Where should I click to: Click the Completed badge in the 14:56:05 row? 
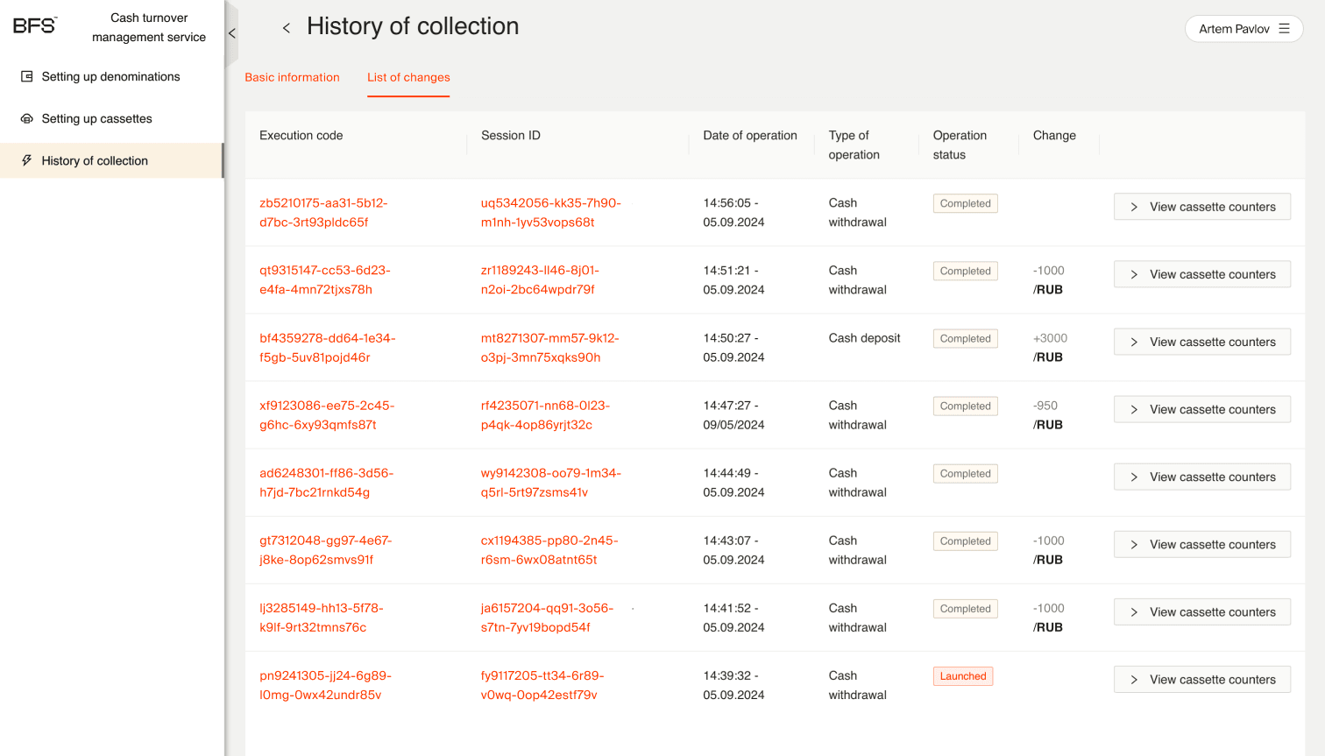click(966, 203)
